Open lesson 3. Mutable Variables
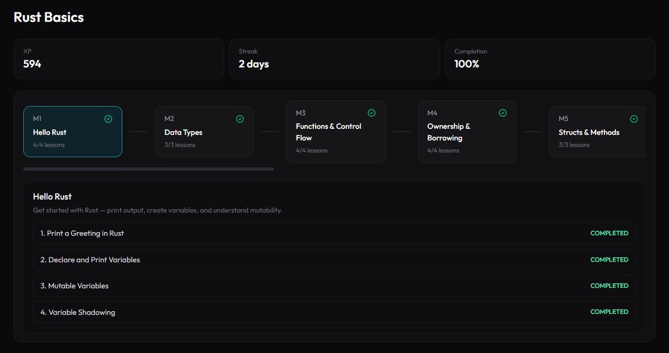The height and width of the screenshot is (353, 669). [x=334, y=286]
